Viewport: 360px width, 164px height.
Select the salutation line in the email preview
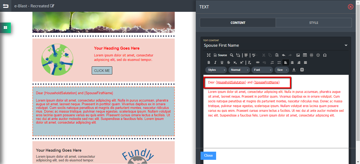[x=75, y=93]
